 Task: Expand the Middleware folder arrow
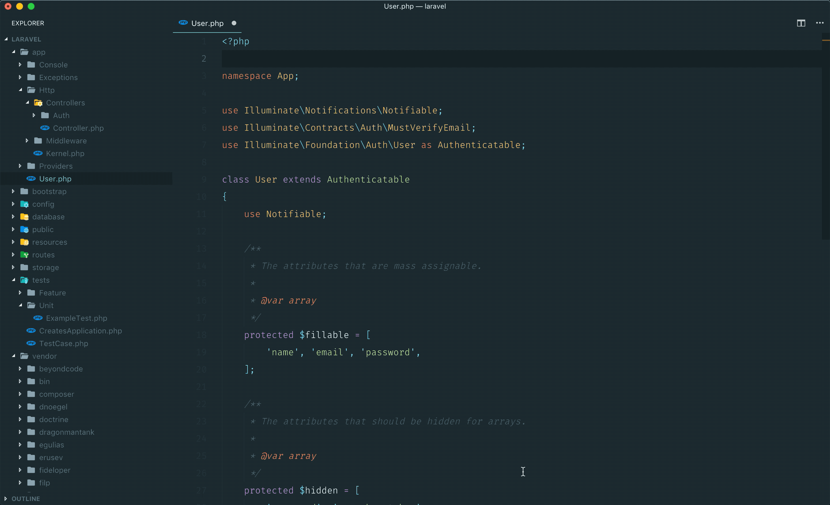27,141
